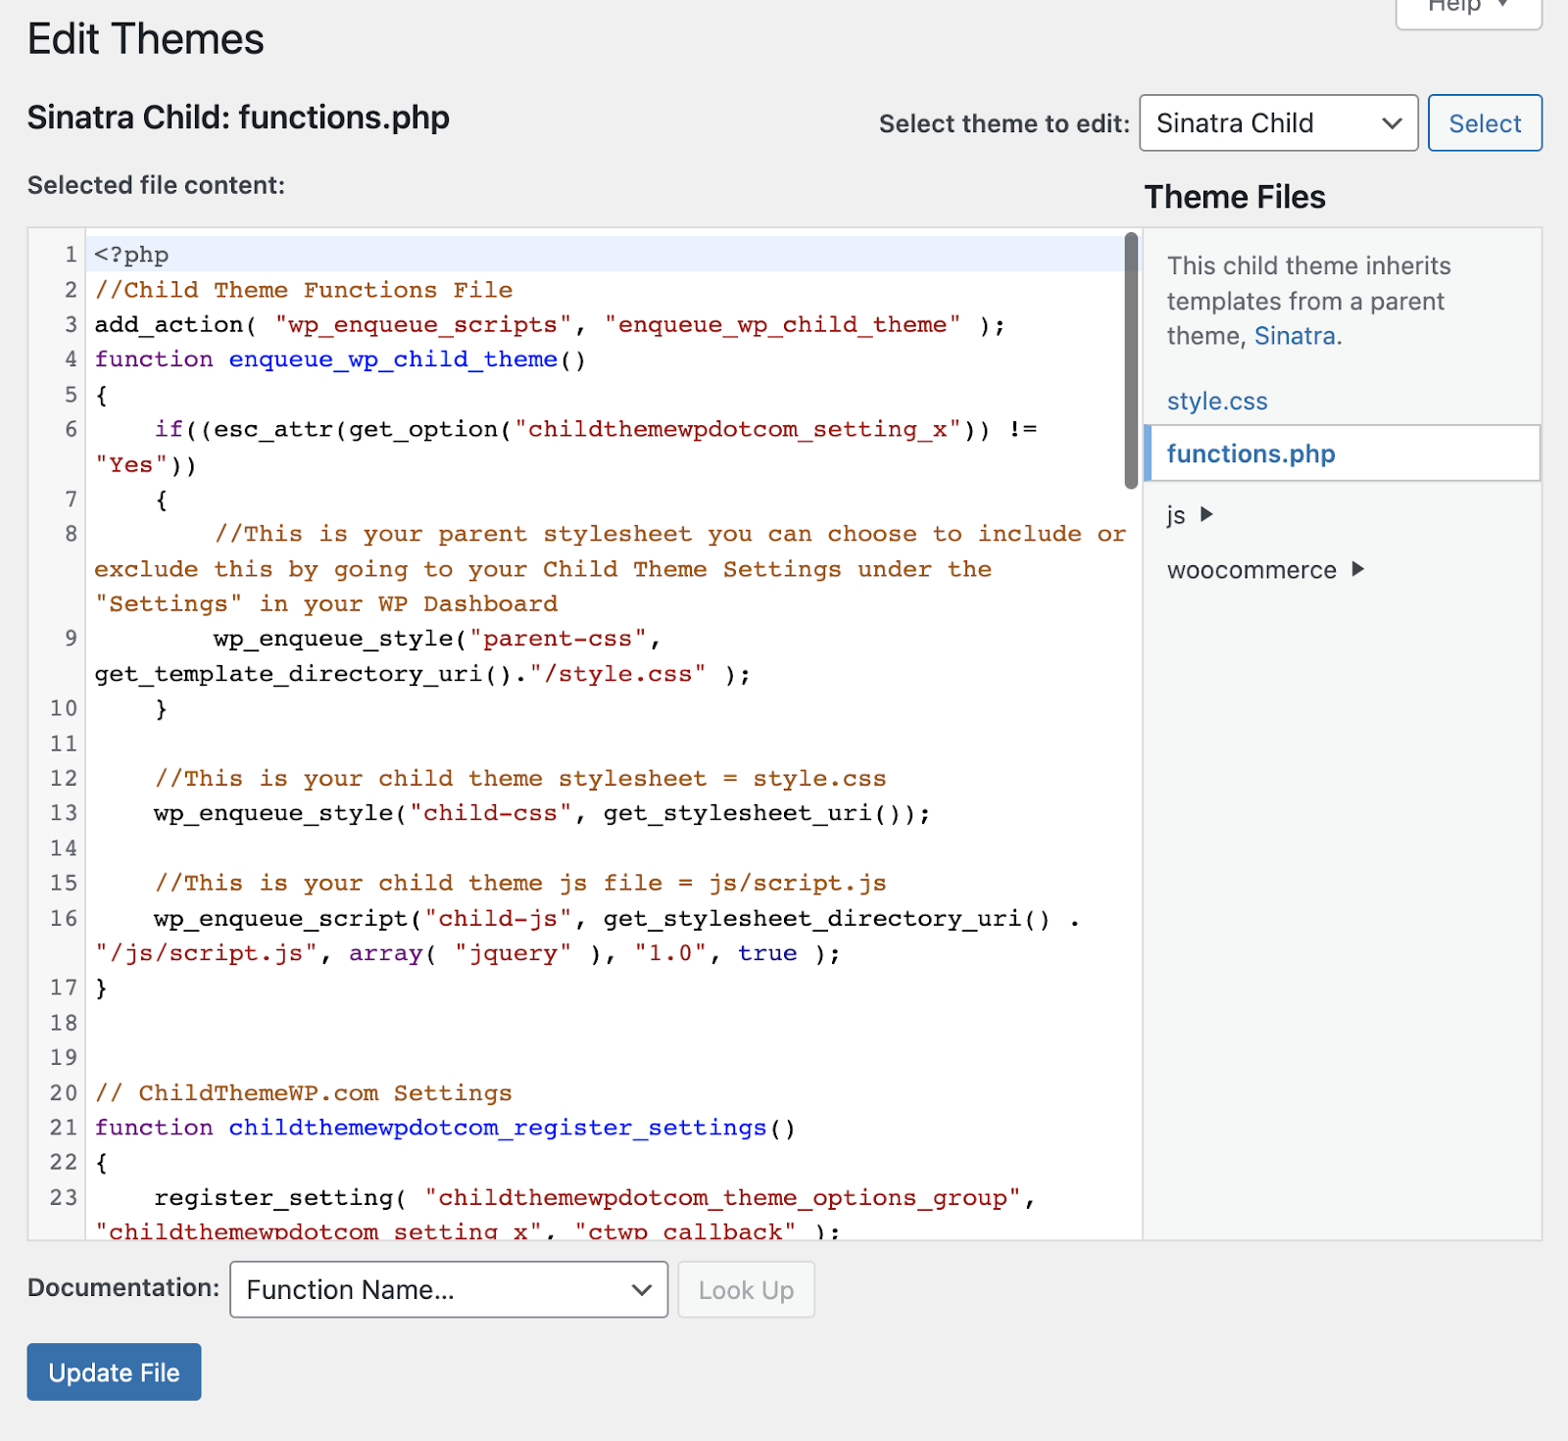Screen dimensions: 1568x1441
Task: Click the Selected file content label
Action: 156,185
